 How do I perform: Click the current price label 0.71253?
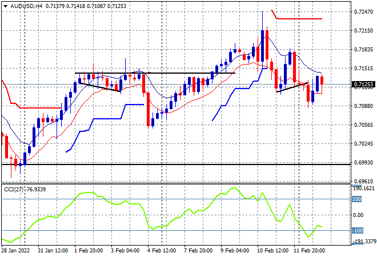coord(363,85)
